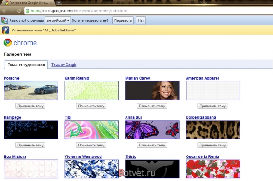
Task: Select the Темы от художников tab
Action: pos(26,65)
